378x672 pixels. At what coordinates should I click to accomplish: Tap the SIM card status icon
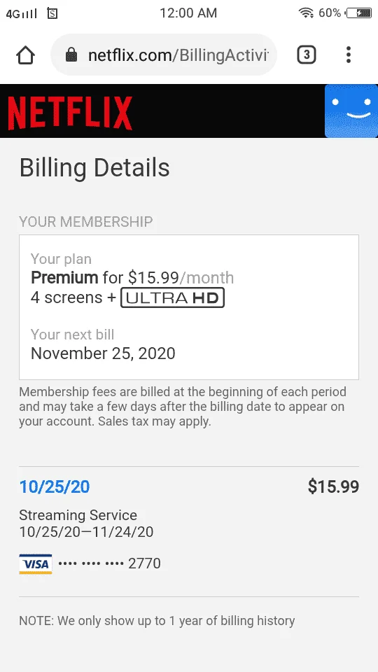tap(52, 14)
